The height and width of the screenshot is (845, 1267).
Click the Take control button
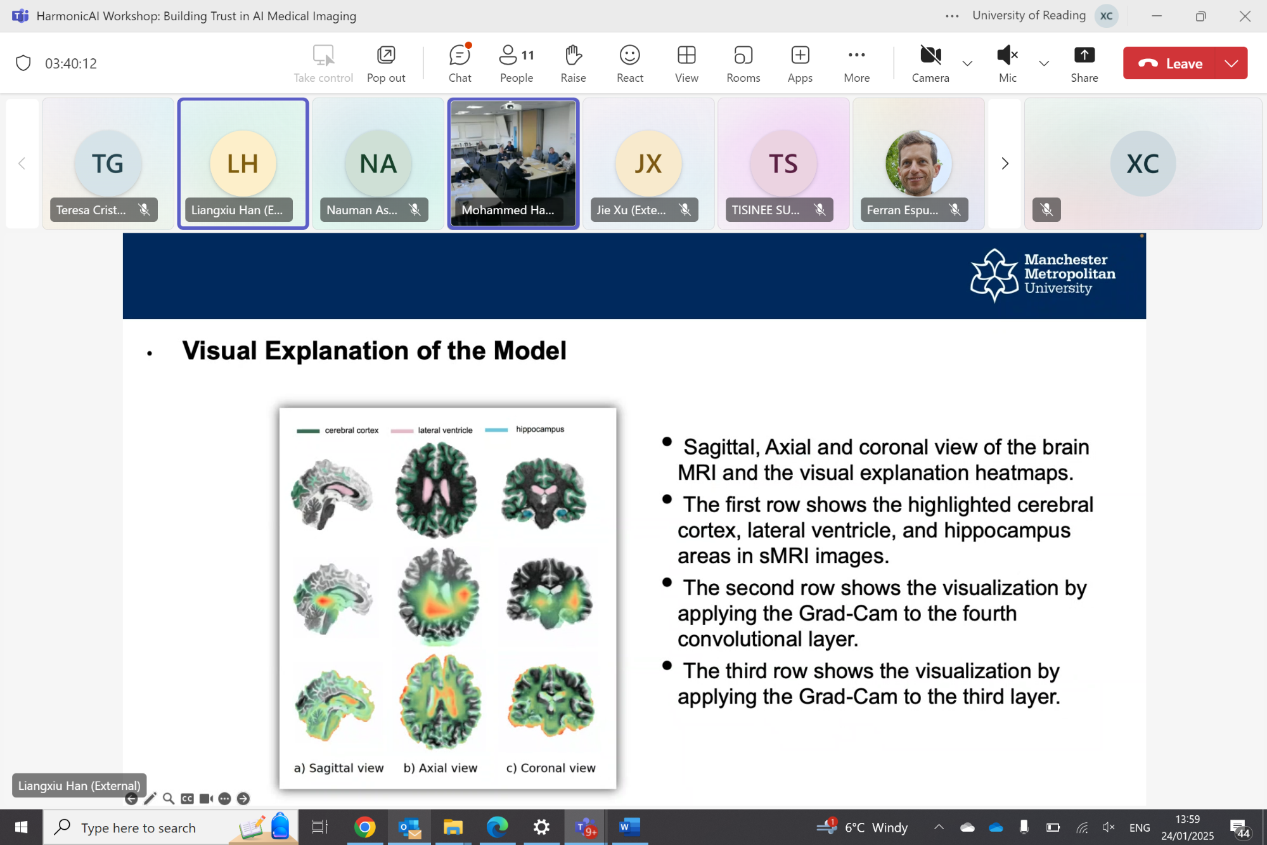click(x=323, y=63)
